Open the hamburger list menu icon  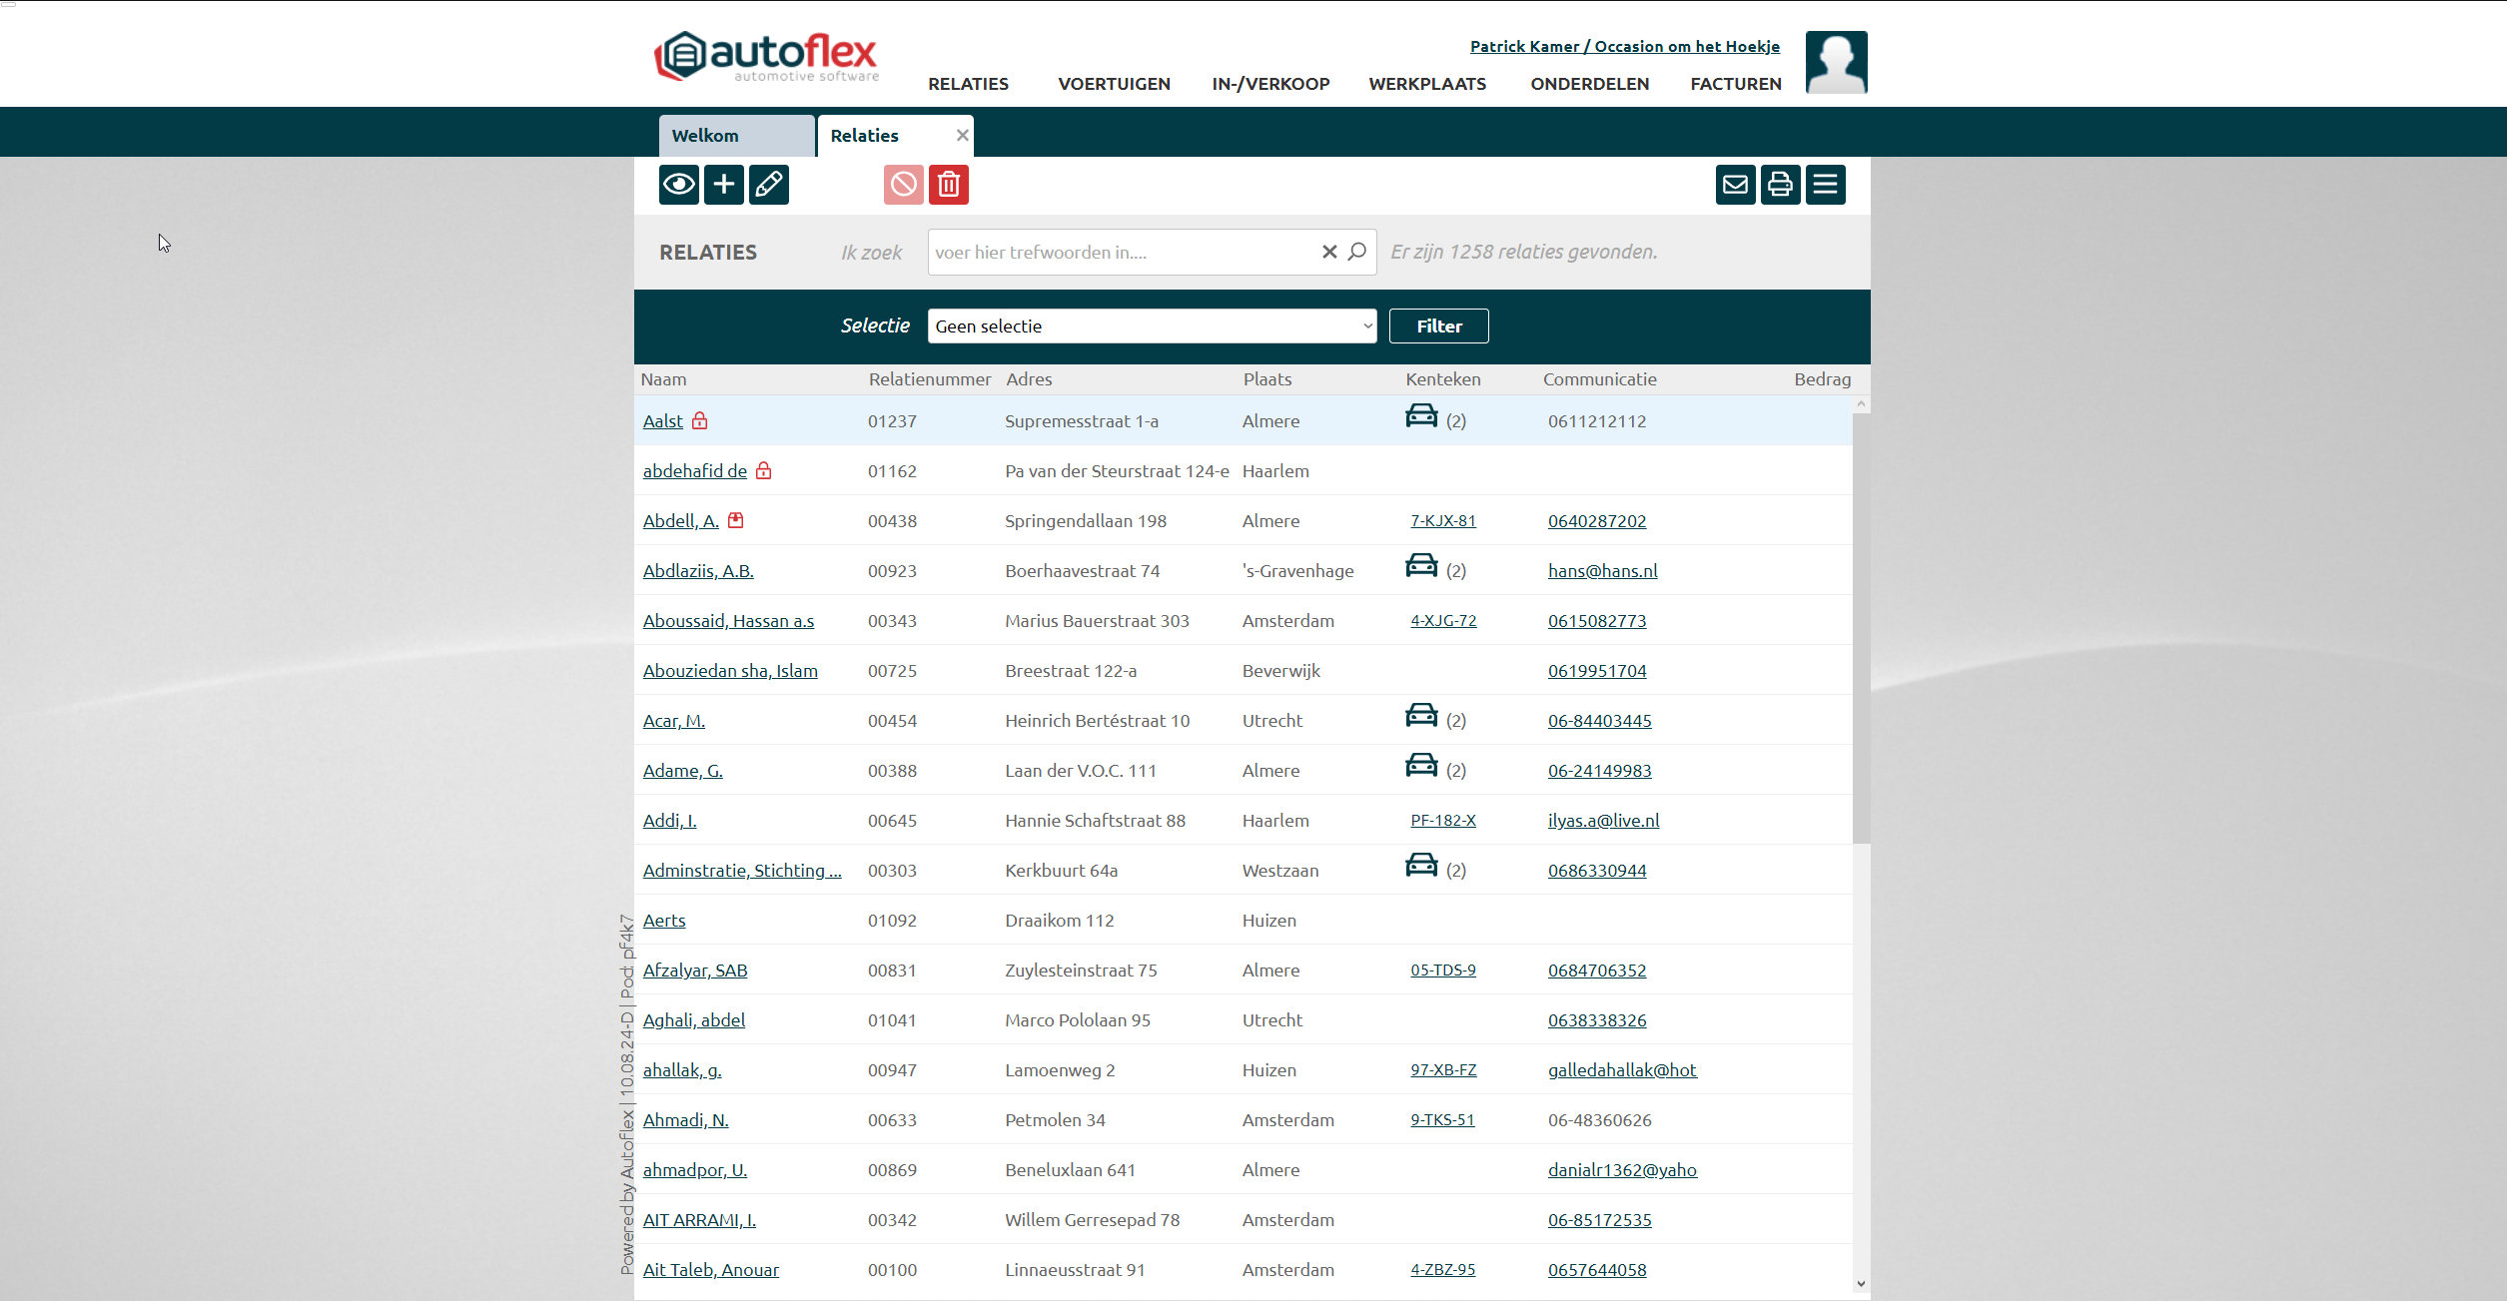1825,185
